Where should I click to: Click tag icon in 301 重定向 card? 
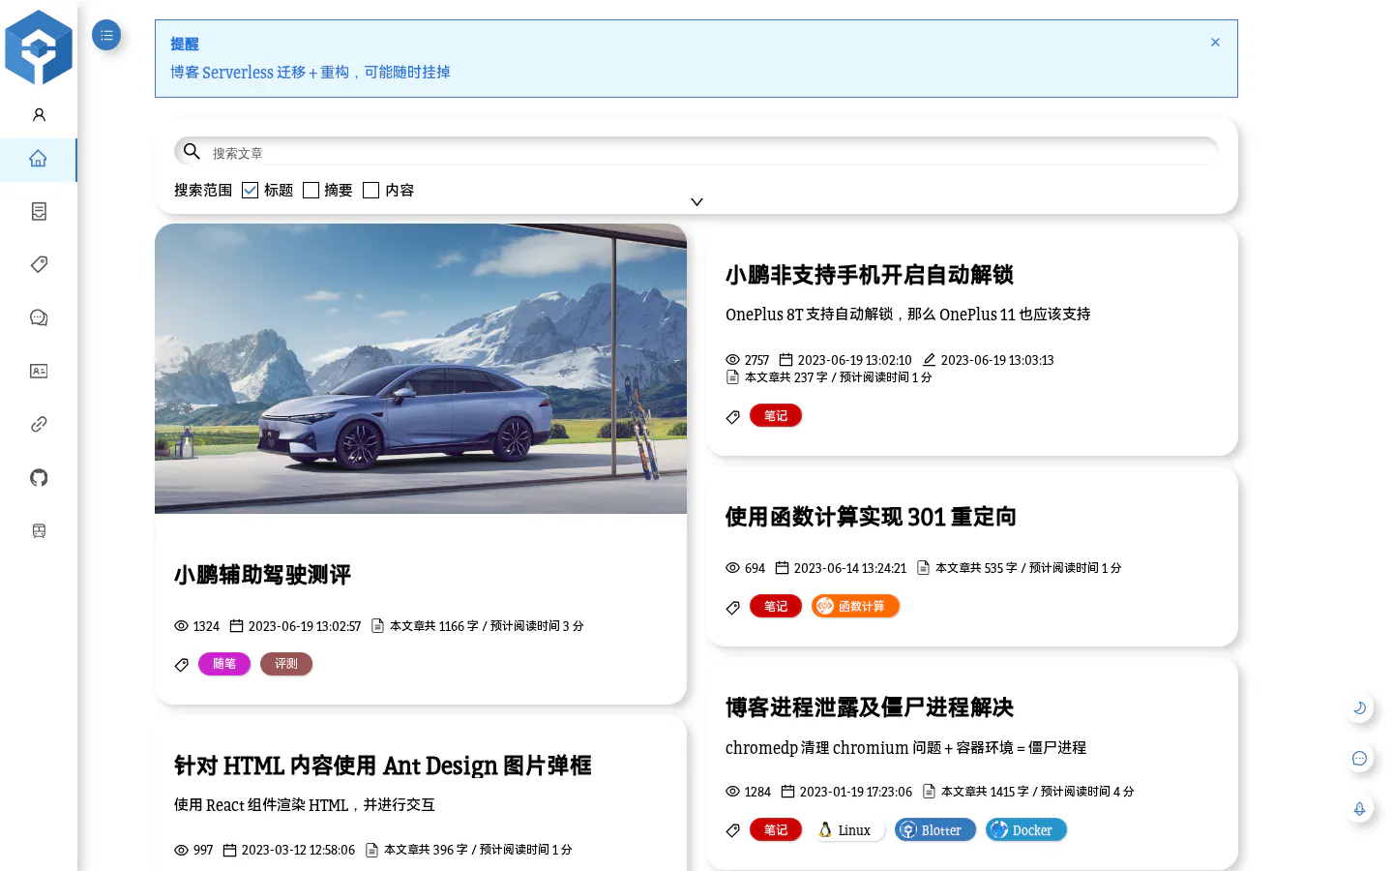point(732,608)
